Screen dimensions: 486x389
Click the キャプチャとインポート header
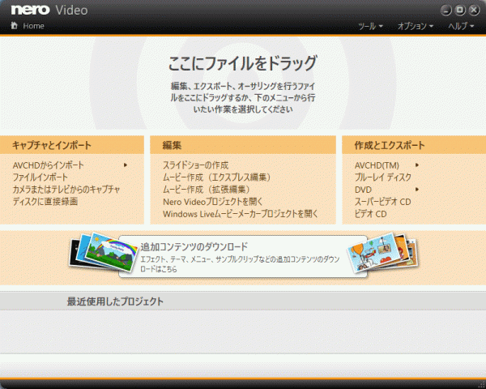(72, 145)
